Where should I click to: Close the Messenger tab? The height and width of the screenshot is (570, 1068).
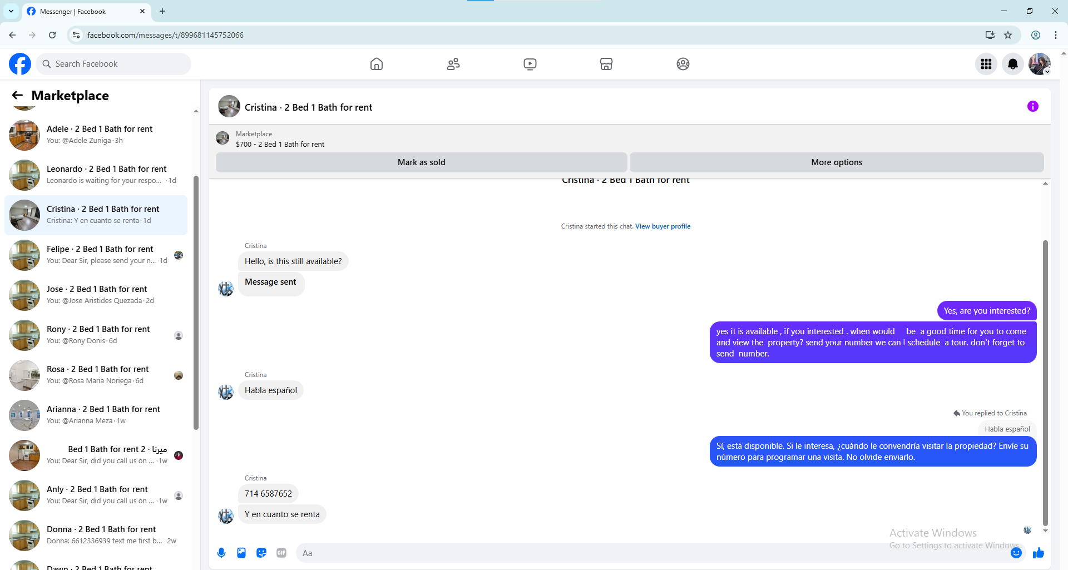(142, 11)
